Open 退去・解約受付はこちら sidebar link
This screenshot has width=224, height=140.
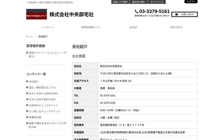[42, 87]
